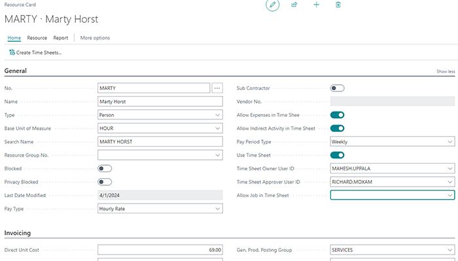Disable Allow Expenses in Time Sheet
458x261 pixels.
tap(337, 115)
